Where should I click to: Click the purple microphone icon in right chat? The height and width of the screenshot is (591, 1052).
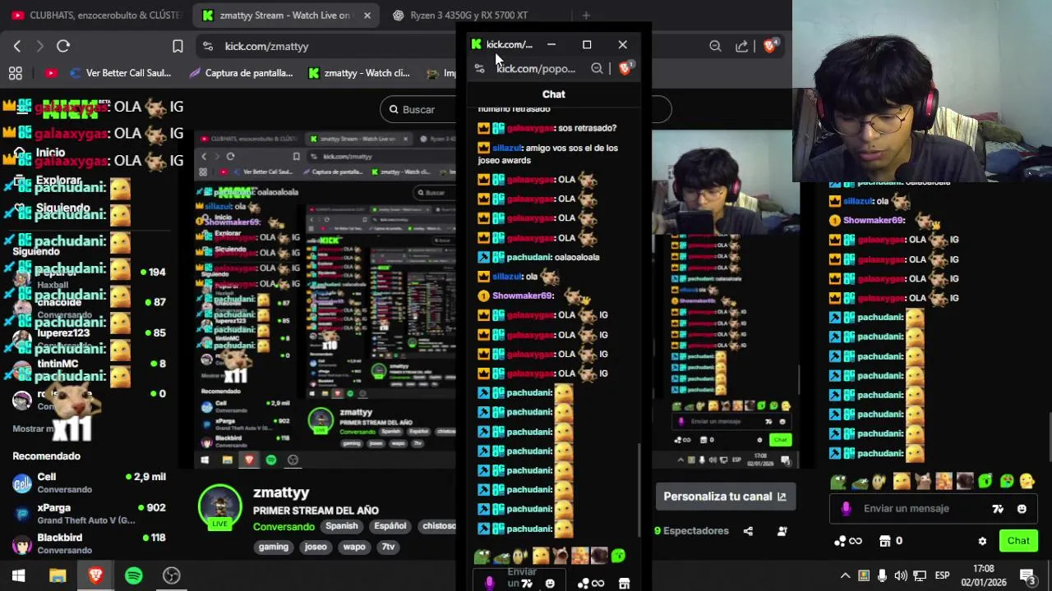pyautogui.click(x=846, y=509)
